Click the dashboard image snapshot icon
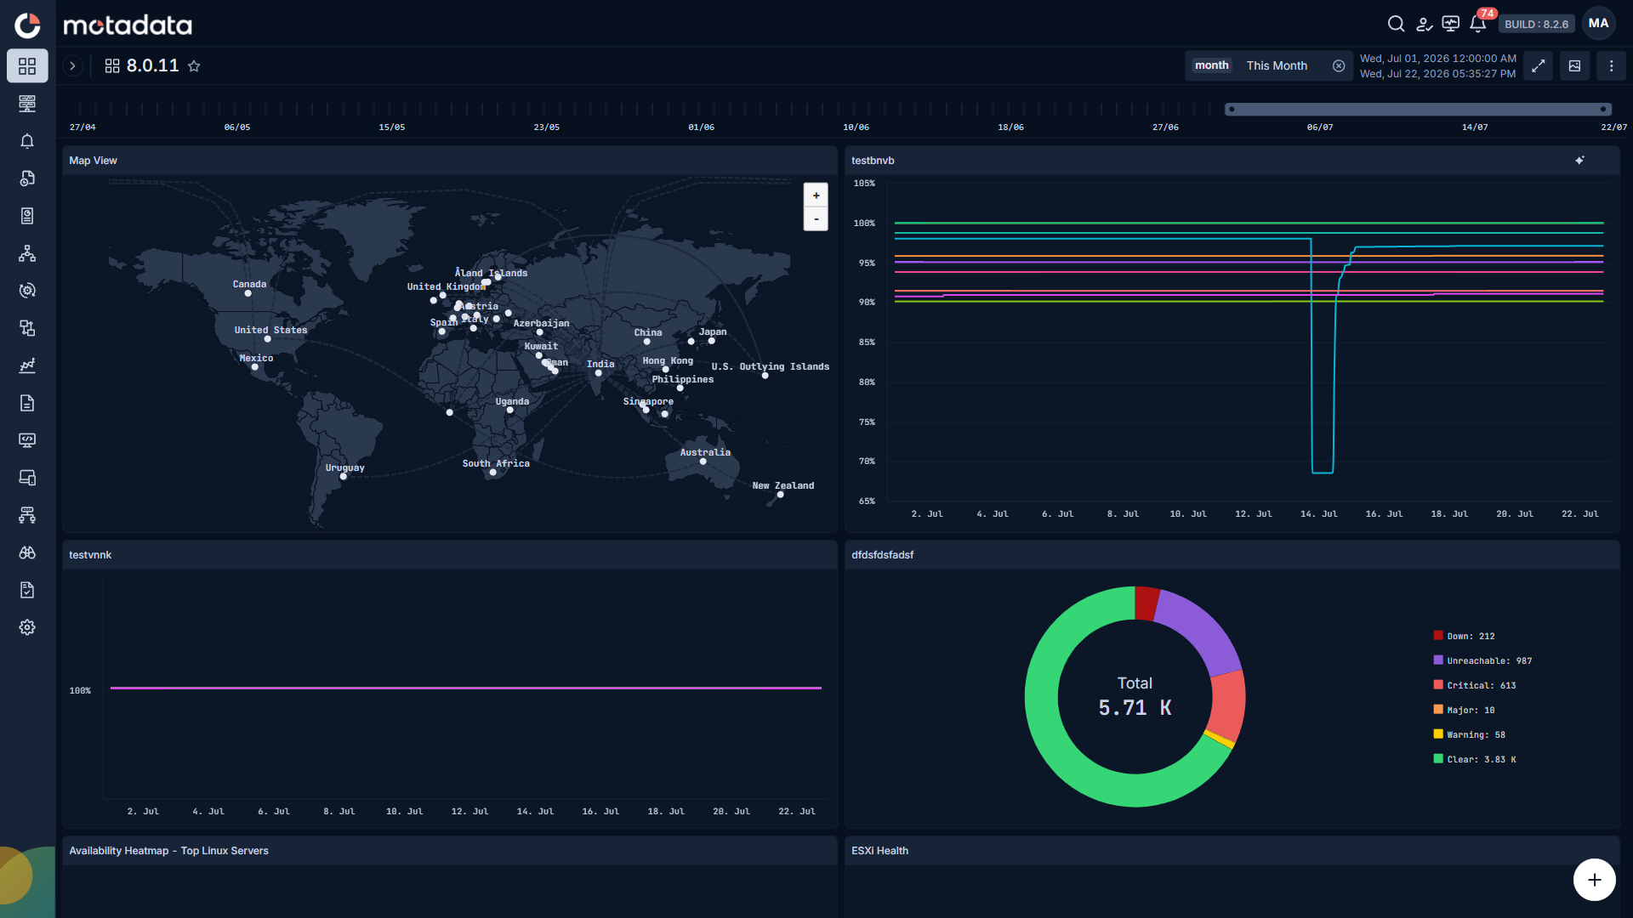1633x918 pixels. (x=1575, y=65)
